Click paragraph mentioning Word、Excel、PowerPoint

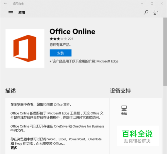pos(56,141)
